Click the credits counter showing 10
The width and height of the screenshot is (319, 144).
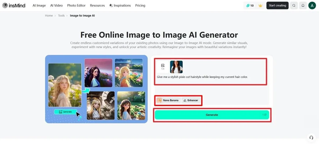click(x=250, y=5)
